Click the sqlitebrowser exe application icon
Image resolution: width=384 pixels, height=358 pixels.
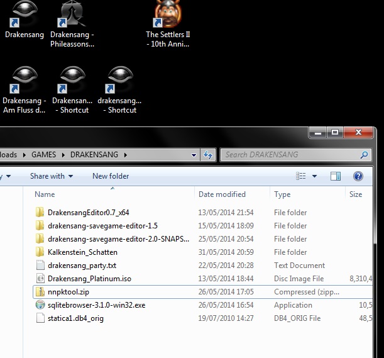[40, 305]
